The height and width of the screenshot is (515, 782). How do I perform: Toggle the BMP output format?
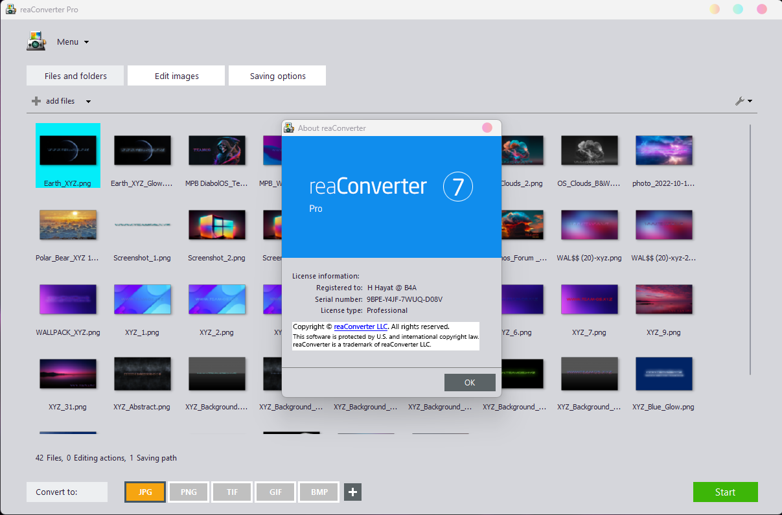click(x=319, y=492)
